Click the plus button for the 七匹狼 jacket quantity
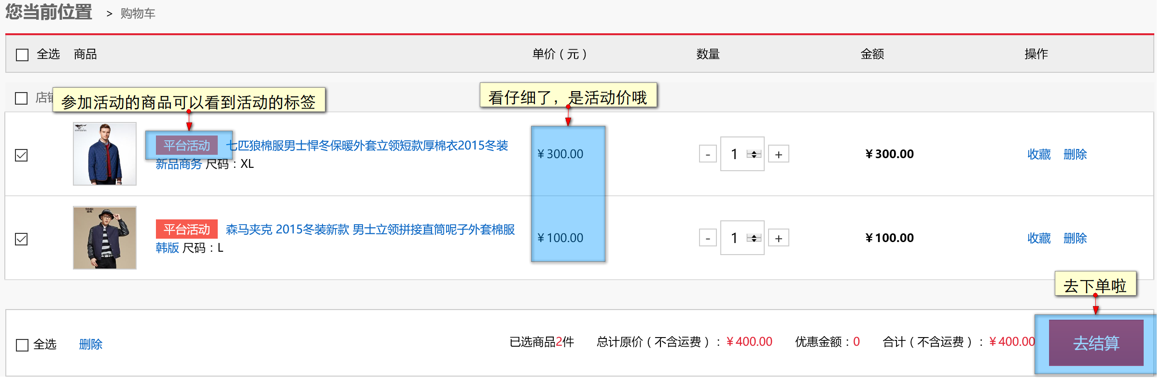Viewport: 1162px width, 379px height. click(778, 154)
